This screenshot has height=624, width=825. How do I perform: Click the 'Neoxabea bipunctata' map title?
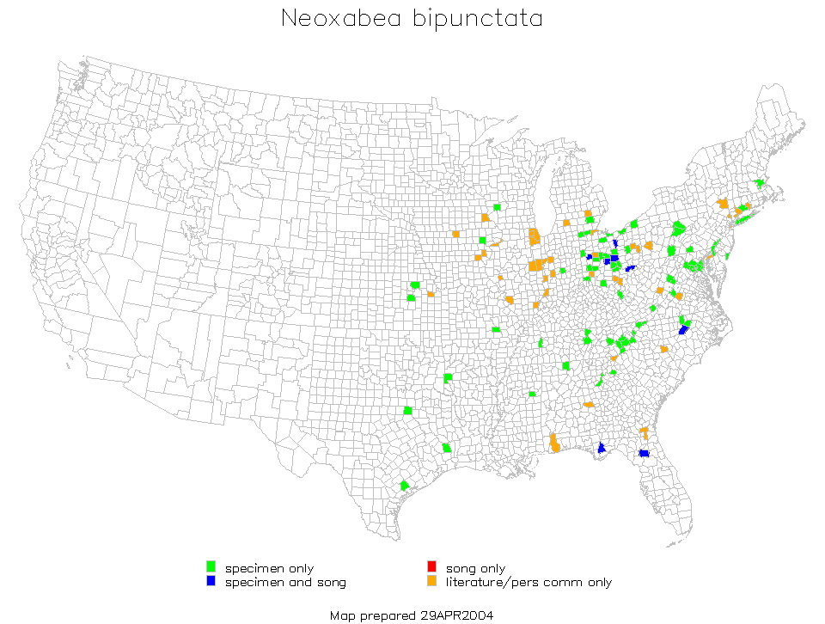pyautogui.click(x=412, y=19)
